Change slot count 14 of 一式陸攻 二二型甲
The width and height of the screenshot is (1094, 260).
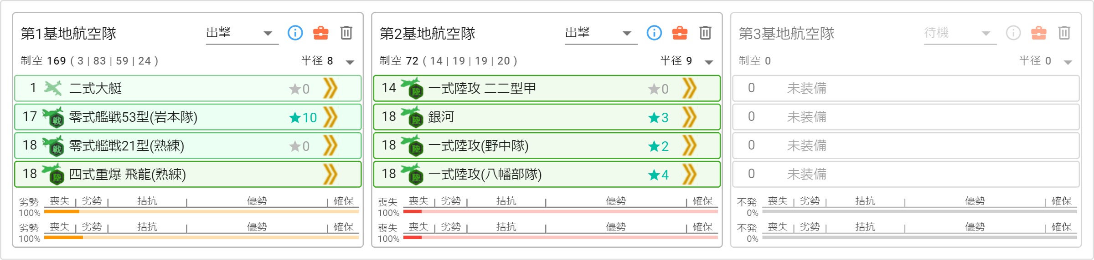(x=389, y=88)
